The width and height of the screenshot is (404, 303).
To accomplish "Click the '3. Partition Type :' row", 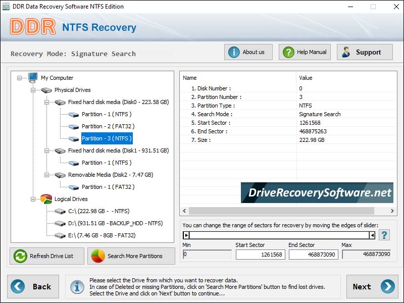I will 288,106.
